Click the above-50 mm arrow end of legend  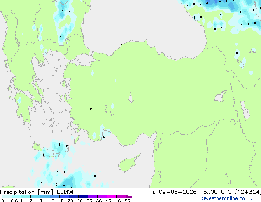click(130, 197)
